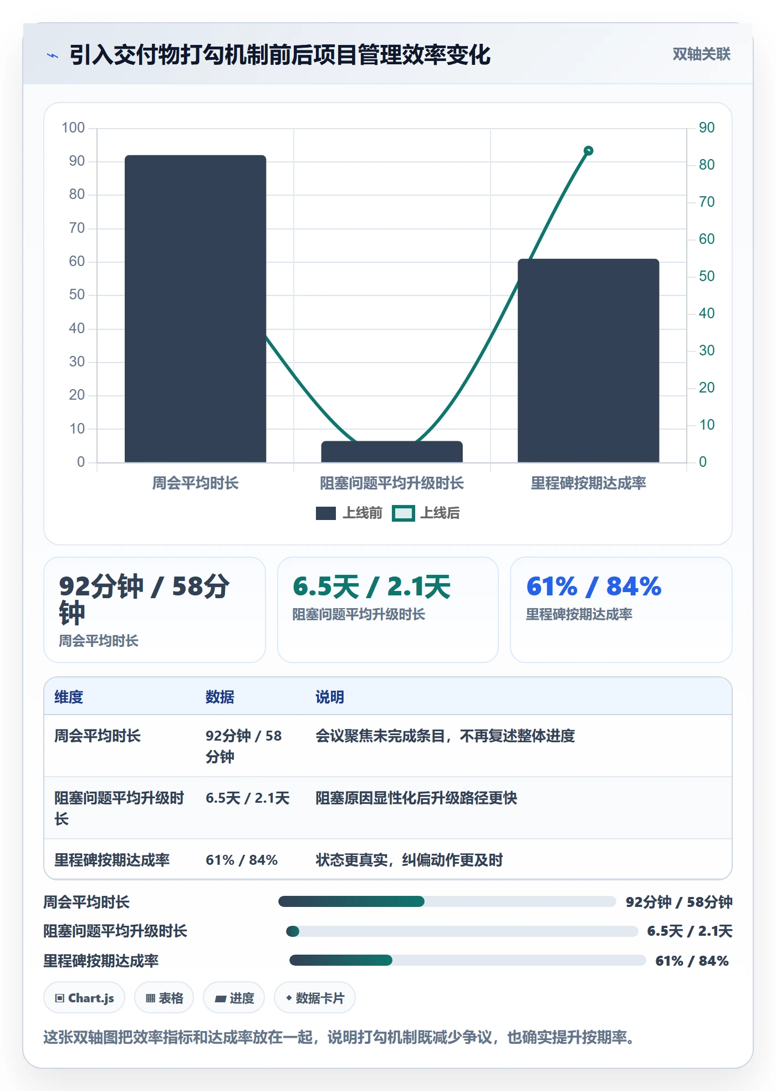Click the 61% / 84% cell in the table

(242, 860)
